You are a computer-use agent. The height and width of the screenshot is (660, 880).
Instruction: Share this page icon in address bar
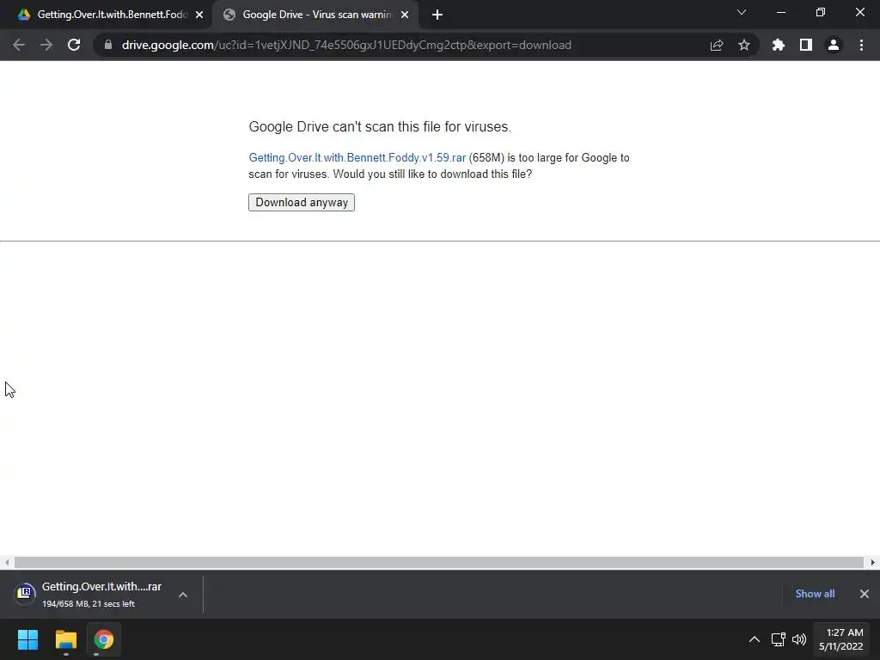click(716, 45)
